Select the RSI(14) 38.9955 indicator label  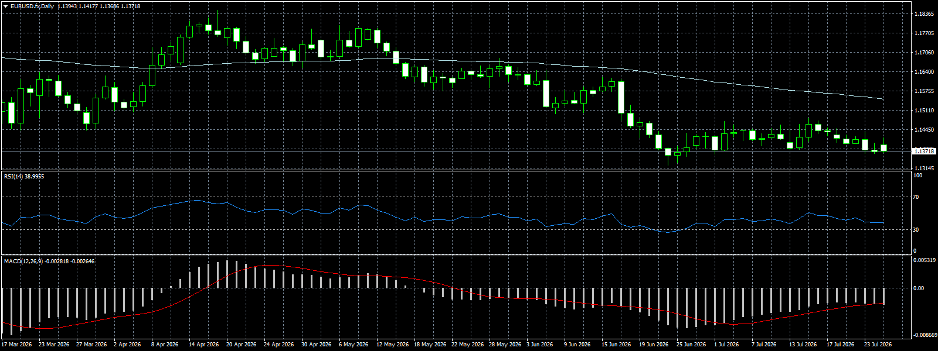pyautogui.click(x=24, y=176)
